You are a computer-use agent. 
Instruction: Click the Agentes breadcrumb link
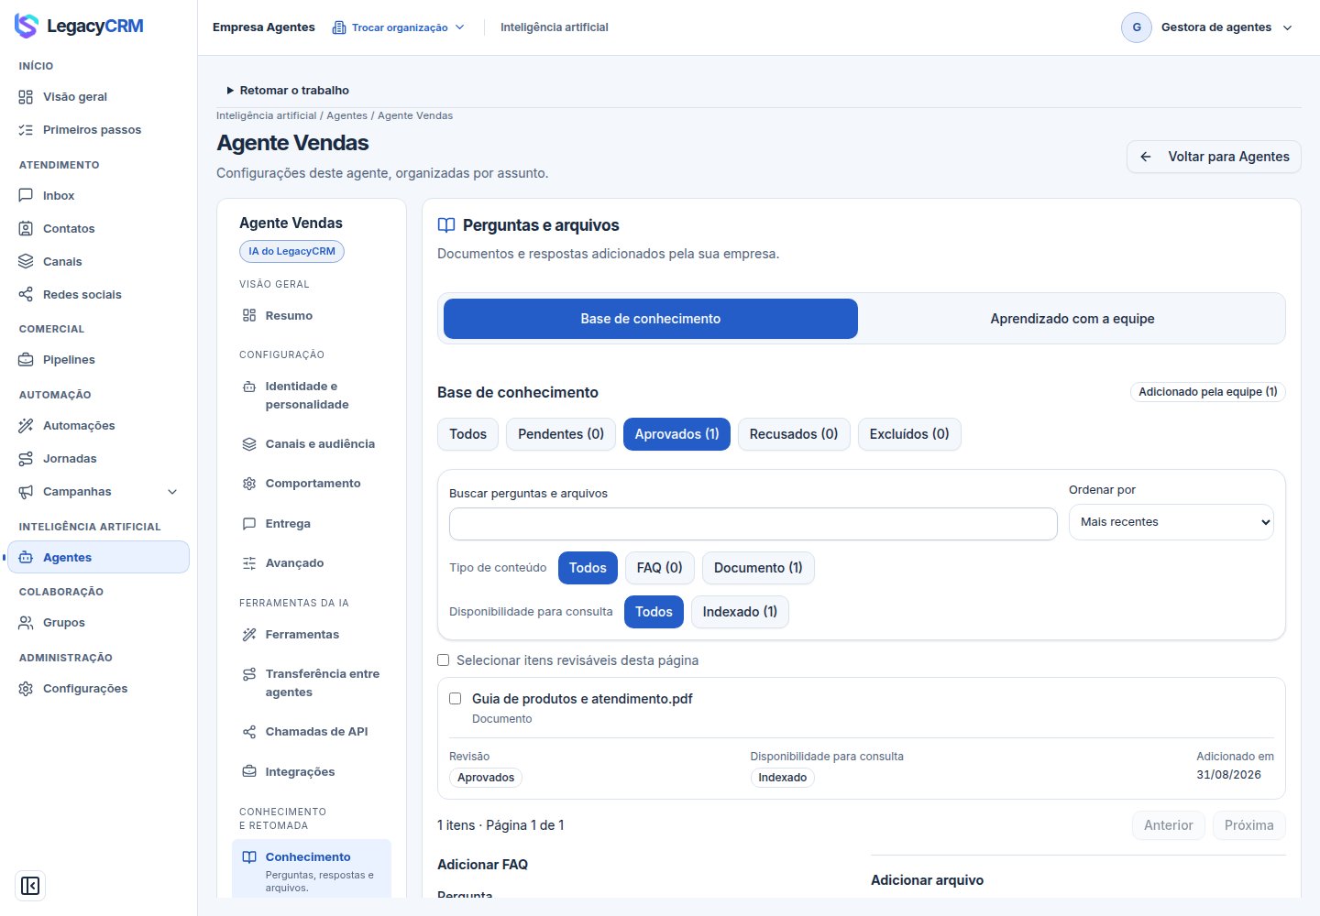click(346, 115)
